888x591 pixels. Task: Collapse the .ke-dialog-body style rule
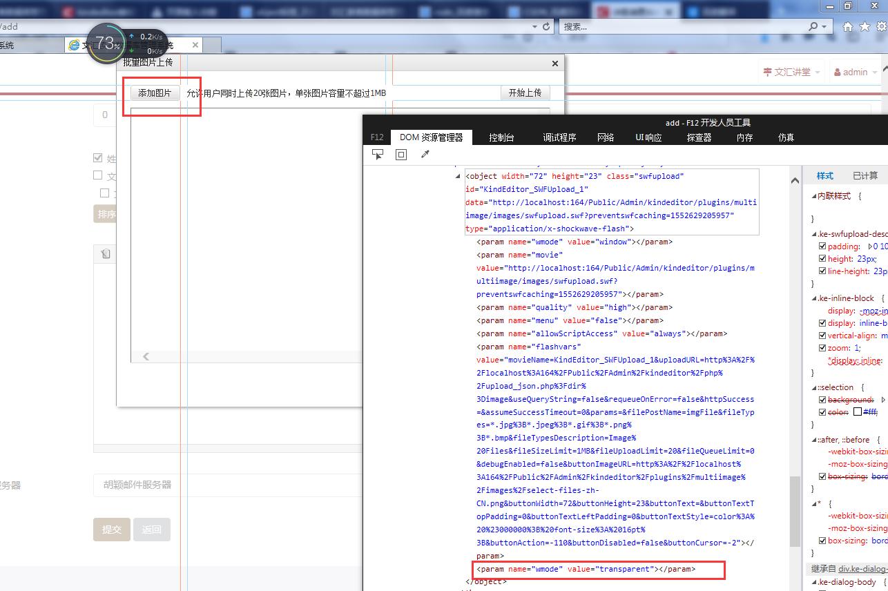pos(813,583)
